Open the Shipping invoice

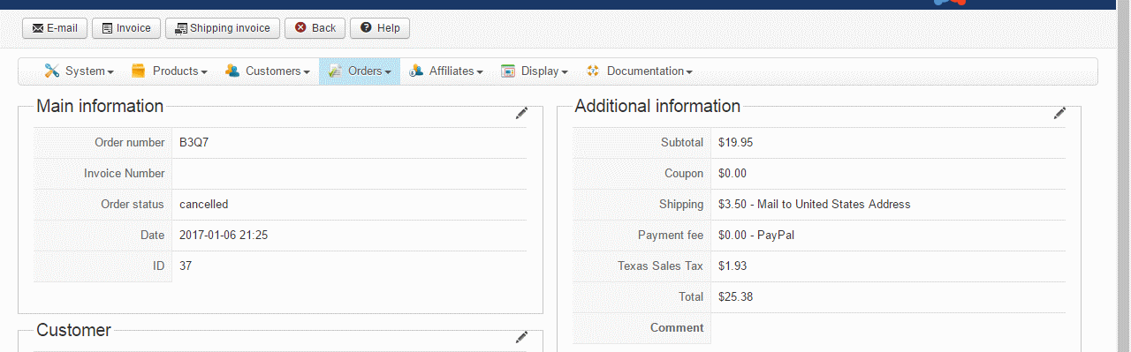[x=223, y=28]
